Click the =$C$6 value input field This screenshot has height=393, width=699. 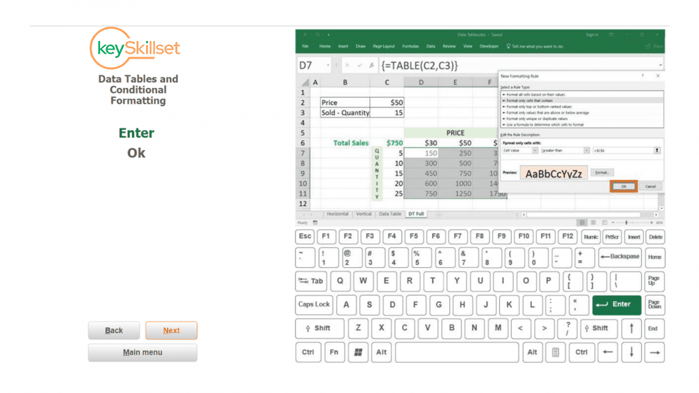click(624, 151)
